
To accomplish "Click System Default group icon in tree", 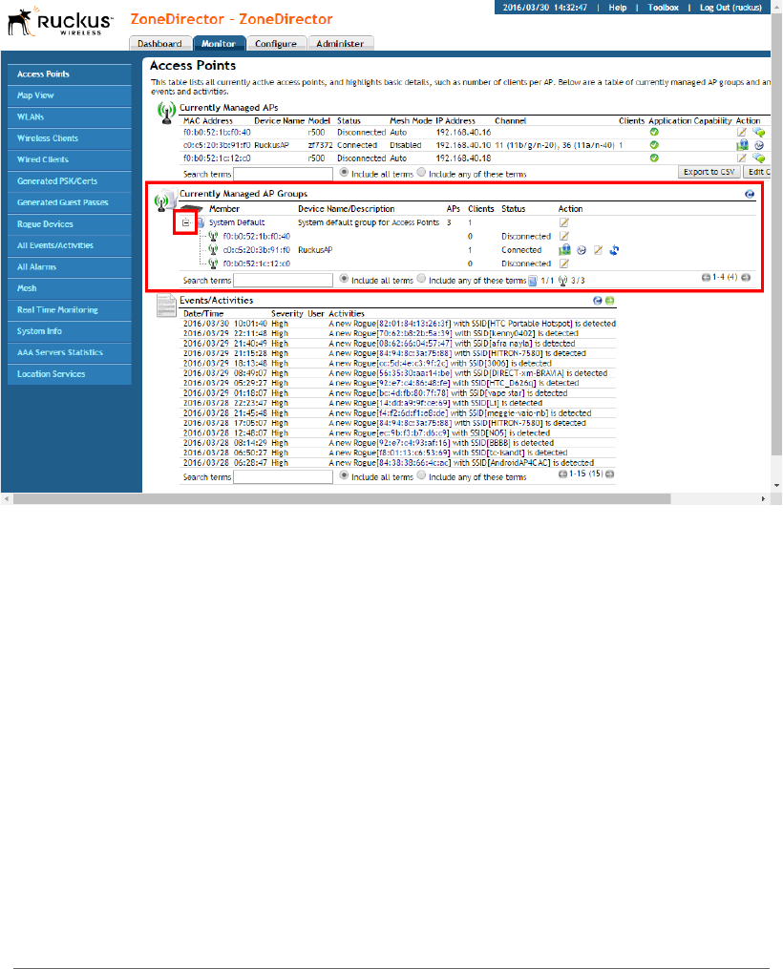I will point(201,222).
